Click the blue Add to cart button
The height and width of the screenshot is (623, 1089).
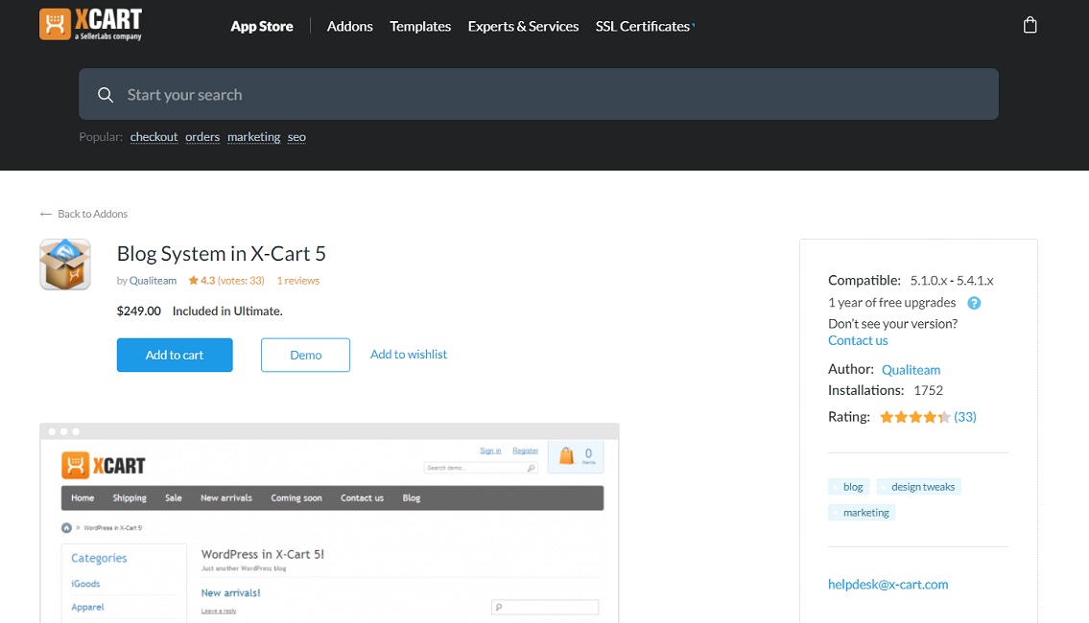tap(174, 355)
